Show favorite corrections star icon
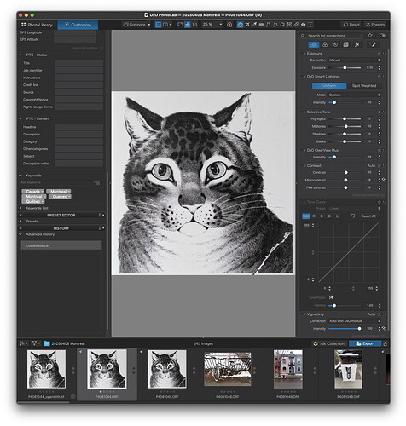The width and height of the screenshot is (406, 426). [370, 36]
